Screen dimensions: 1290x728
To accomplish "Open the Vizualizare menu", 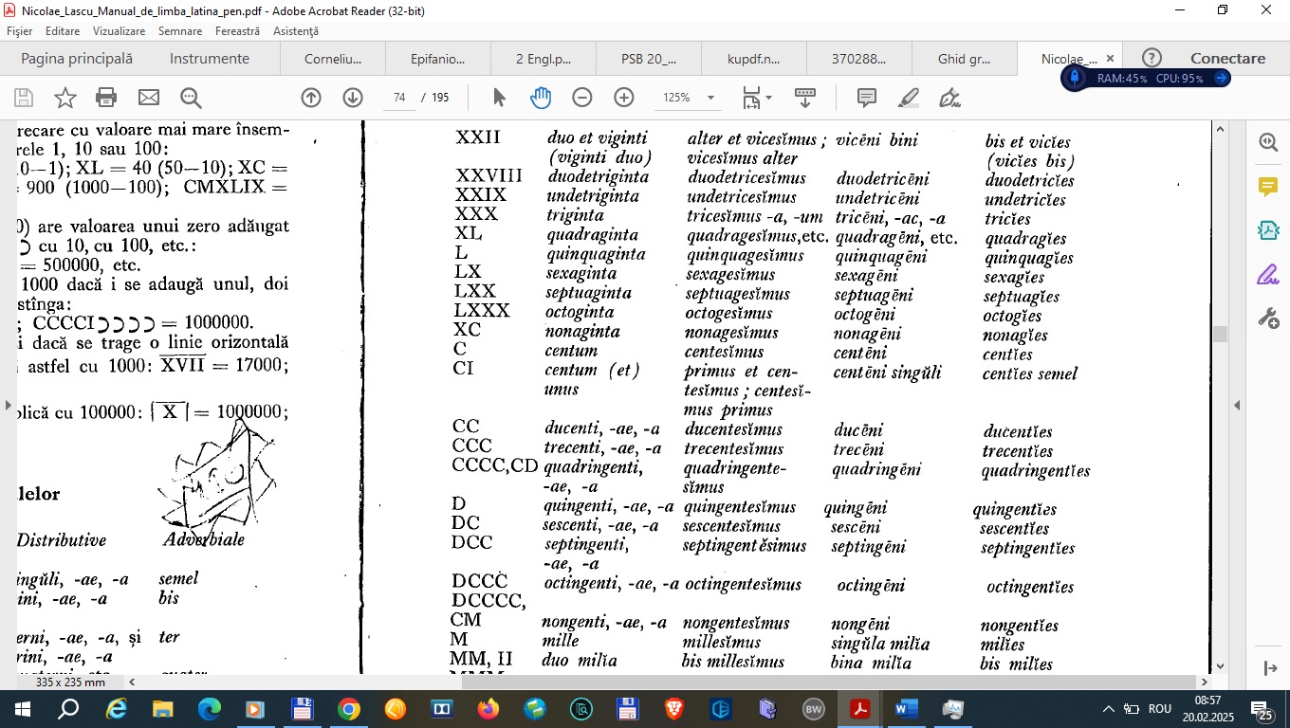I will (119, 31).
